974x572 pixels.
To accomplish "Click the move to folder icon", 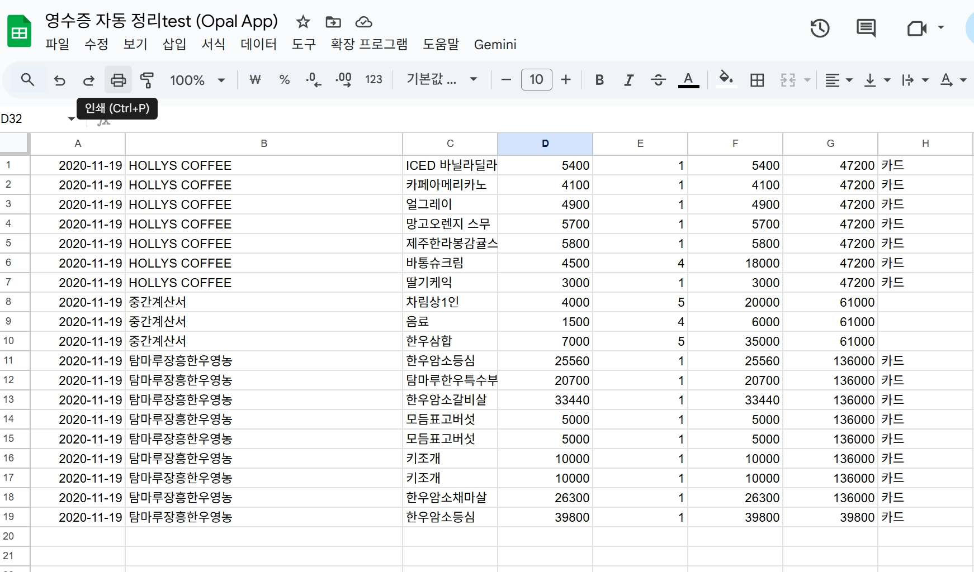I will 333,22.
